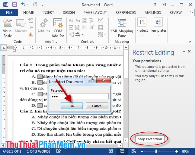The height and width of the screenshot is (155, 195).
Task: Expand the Templates dropdown
Action: pyautogui.click(x=158, y=35)
